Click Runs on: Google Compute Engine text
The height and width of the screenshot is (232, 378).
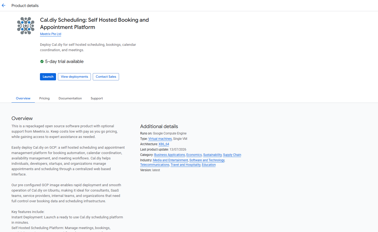pyautogui.click(x=163, y=133)
